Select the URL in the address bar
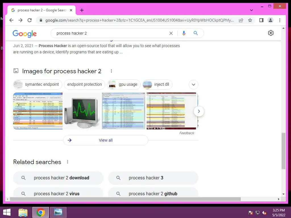This screenshot has width=291, height=218. (x=140, y=20)
